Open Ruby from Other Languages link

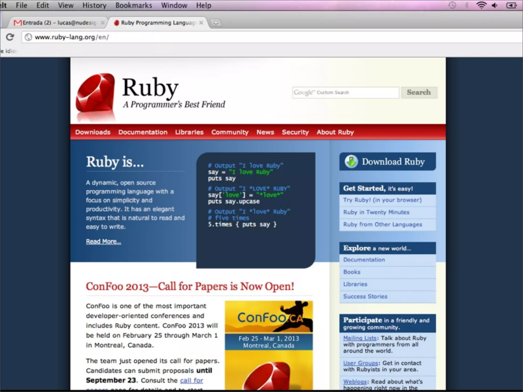pos(383,224)
